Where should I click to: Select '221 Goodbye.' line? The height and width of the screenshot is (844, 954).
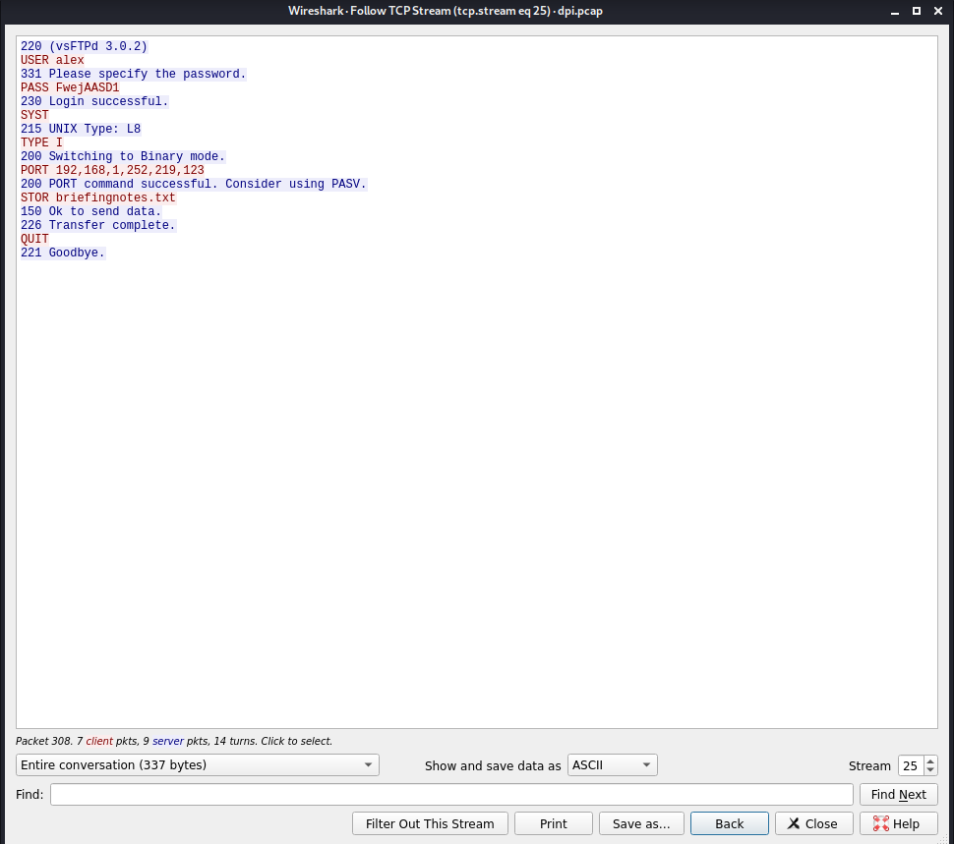pyautogui.click(x=63, y=253)
